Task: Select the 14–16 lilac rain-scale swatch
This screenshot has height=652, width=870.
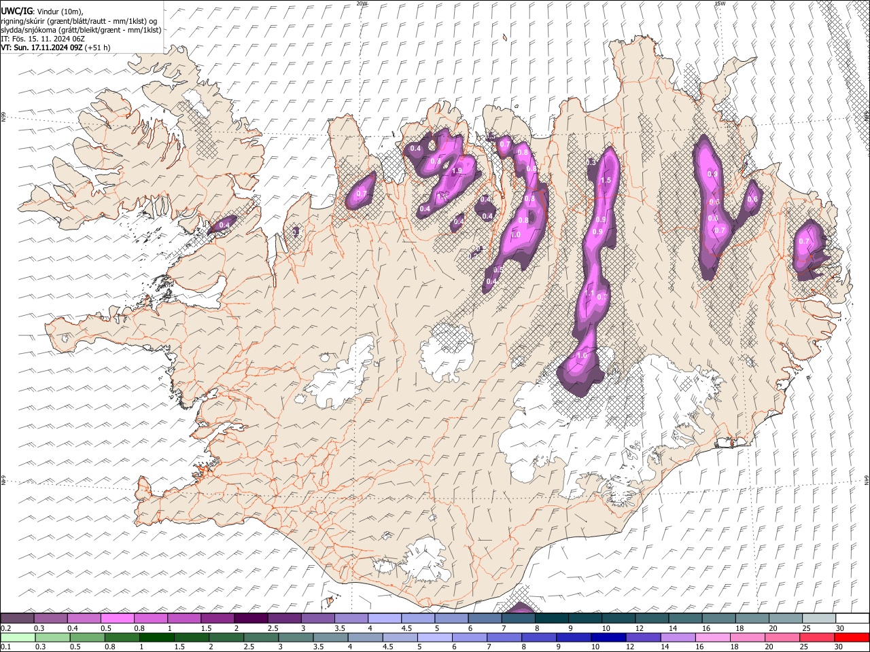Action: (x=678, y=637)
